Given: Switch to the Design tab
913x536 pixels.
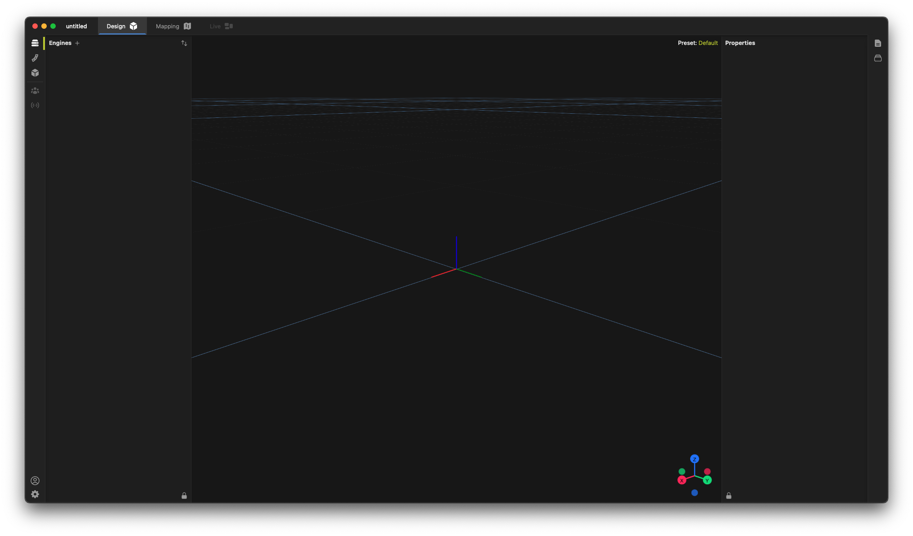Looking at the screenshot, I should [121, 26].
